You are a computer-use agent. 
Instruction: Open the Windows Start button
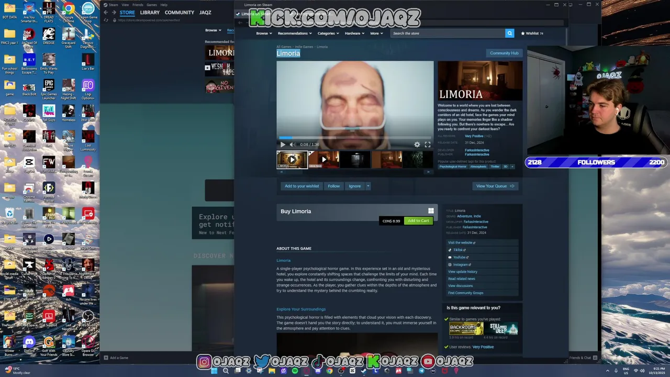pyautogui.click(x=214, y=371)
